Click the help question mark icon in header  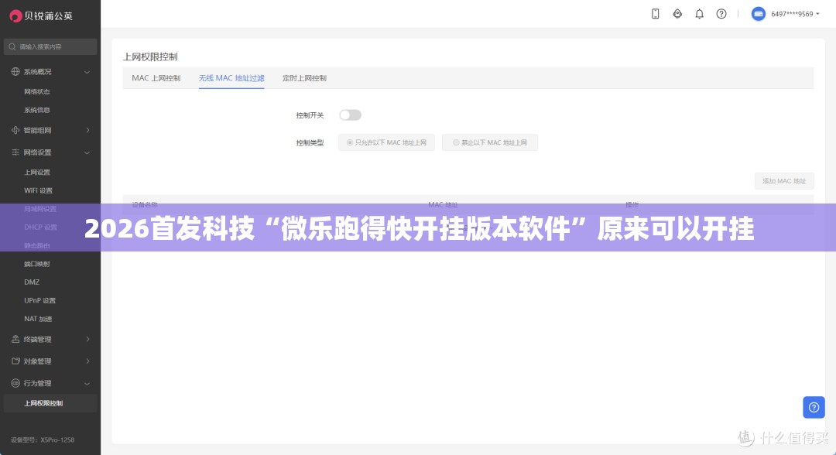click(x=721, y=14)
